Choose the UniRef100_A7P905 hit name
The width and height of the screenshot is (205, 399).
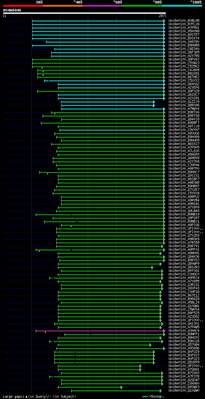pos(184,147)
